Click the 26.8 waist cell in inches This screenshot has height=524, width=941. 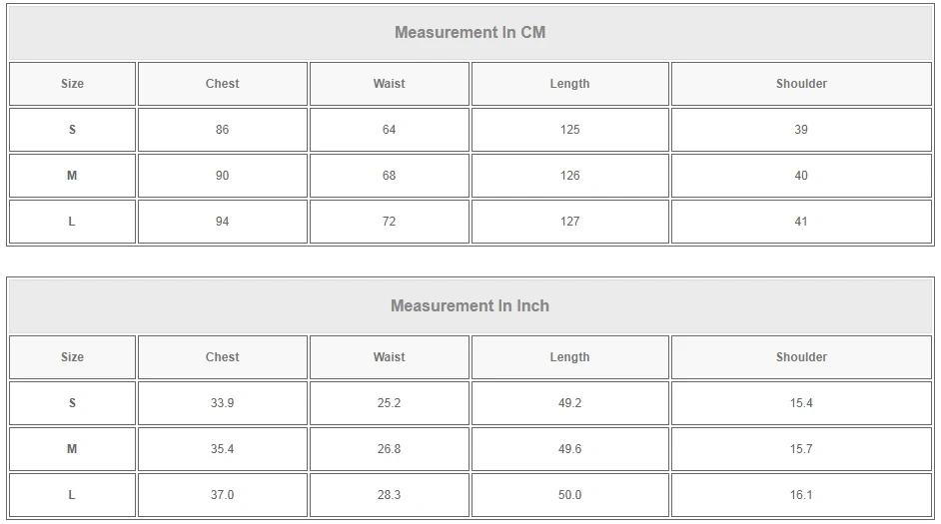click(389, 449)
